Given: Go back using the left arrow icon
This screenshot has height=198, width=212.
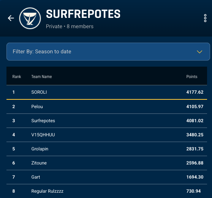Looking at the screenshot, I should (x=11, y=18).
